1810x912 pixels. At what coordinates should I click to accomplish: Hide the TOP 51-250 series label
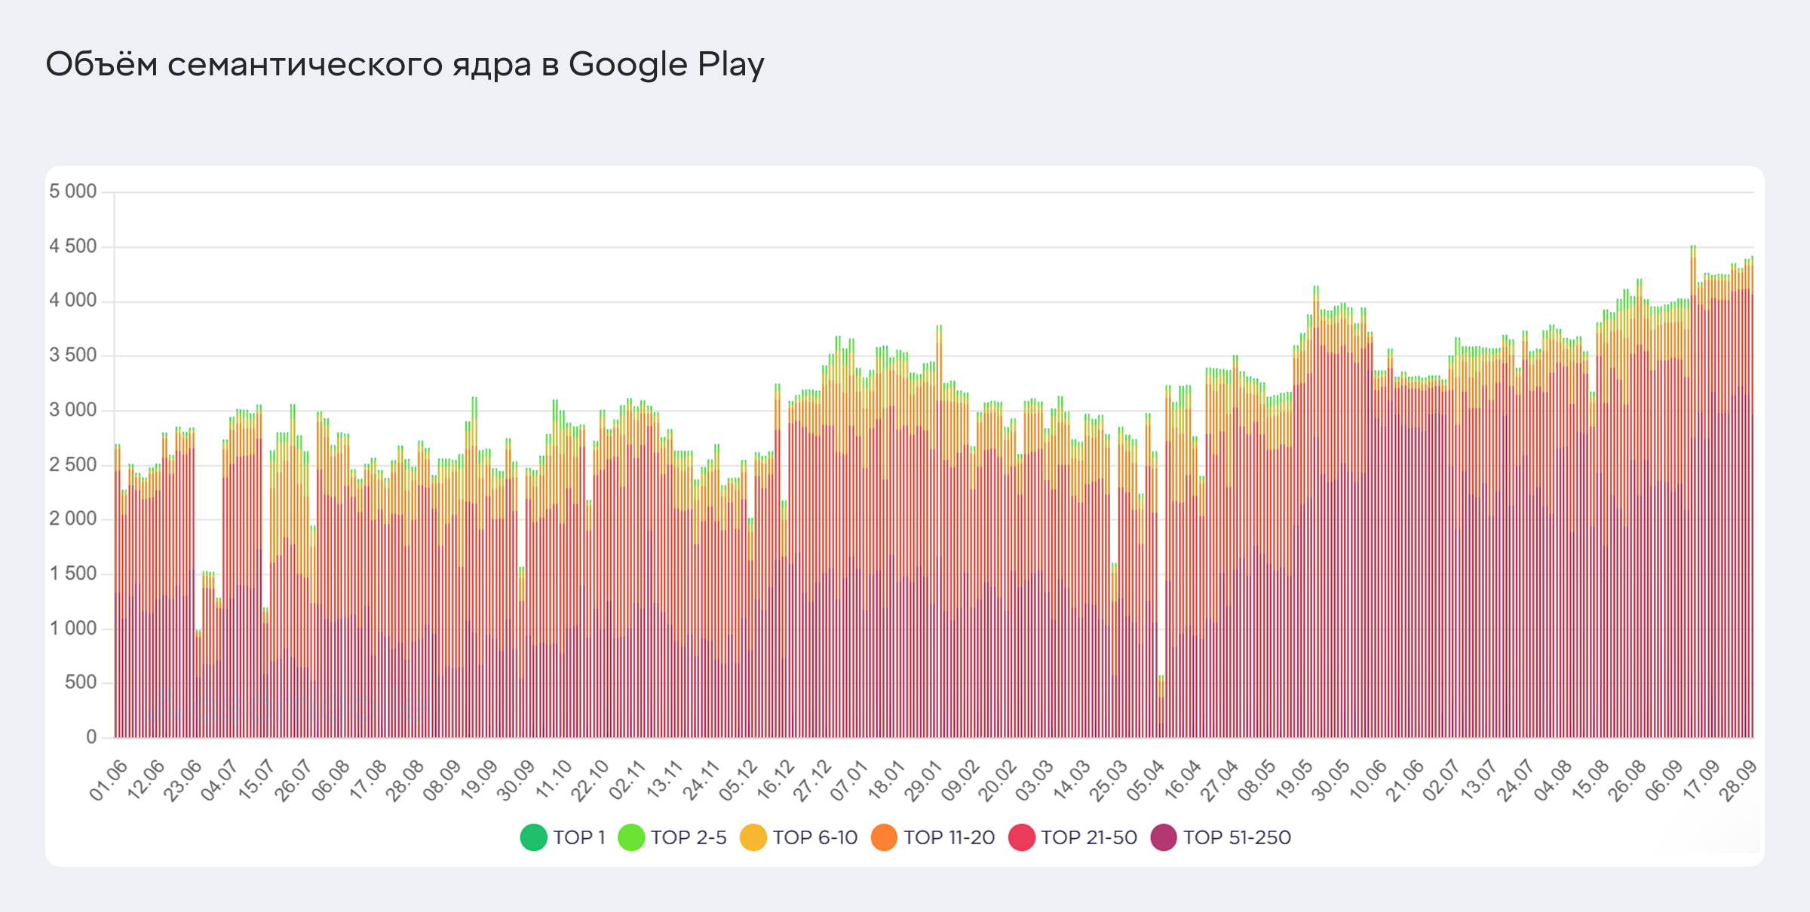(1237, 837)
